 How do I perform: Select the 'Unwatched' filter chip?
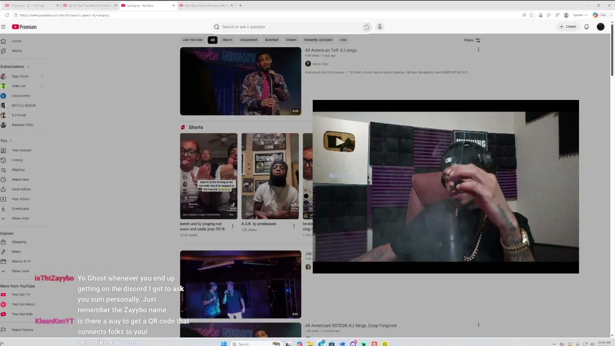248,40
